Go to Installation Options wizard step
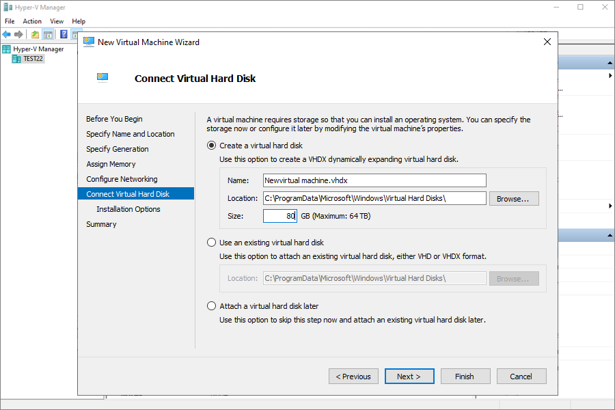Image resolution: width=615 pixels, height=410 pixels. [x=128, y=209]
